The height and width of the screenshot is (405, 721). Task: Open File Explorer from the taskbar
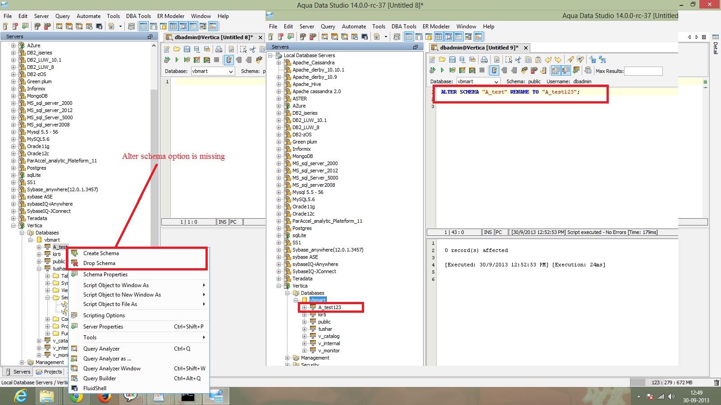(47, 396)
